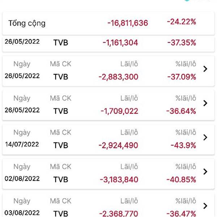Open the 14/07/2022 TVB entry chevron

click(x=205, y=137)
